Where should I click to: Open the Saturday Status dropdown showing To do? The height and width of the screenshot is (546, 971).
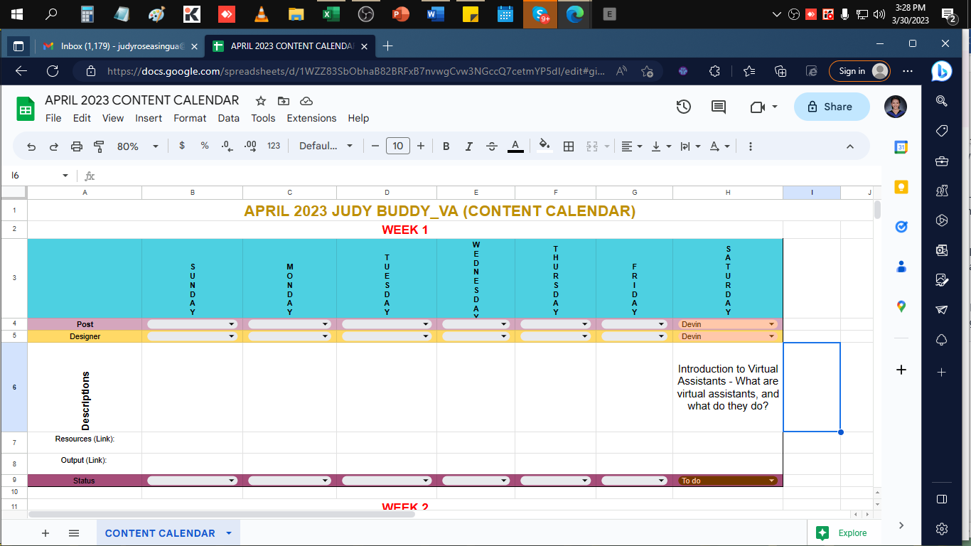[728, 481]
